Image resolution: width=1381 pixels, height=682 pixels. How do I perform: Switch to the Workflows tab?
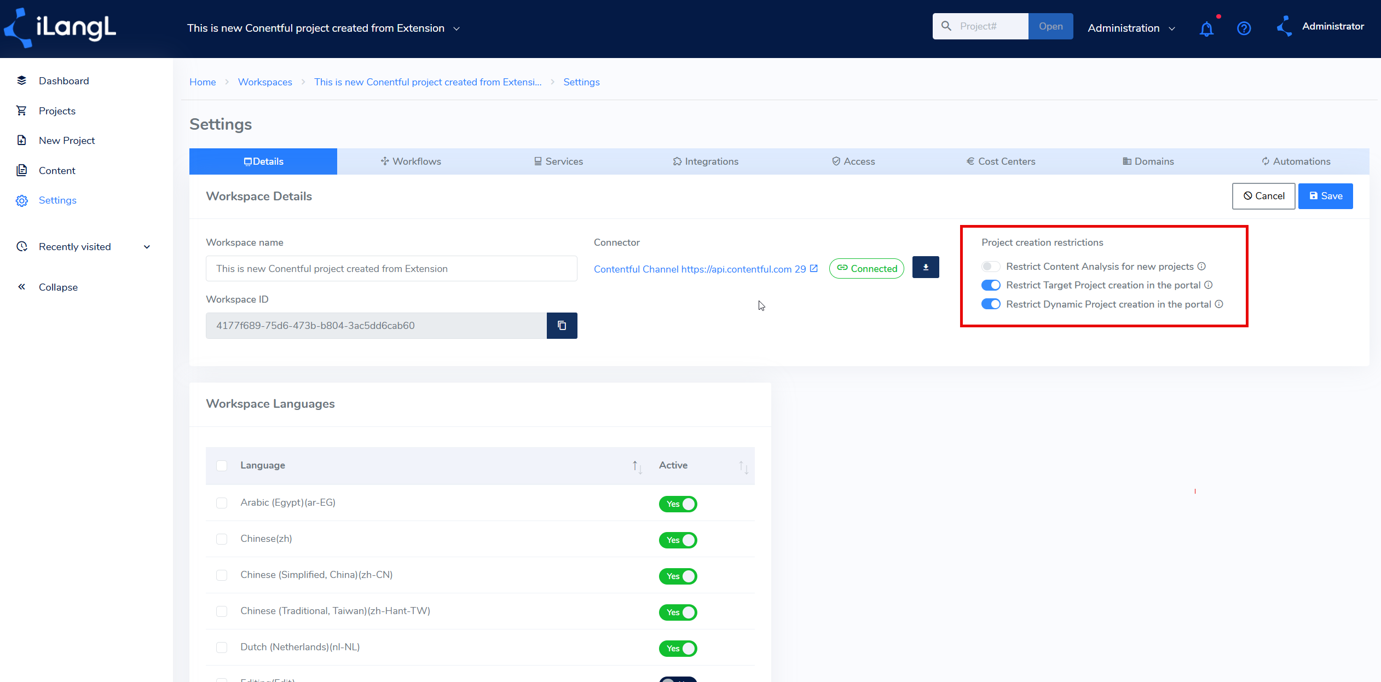tap(411, 161)
